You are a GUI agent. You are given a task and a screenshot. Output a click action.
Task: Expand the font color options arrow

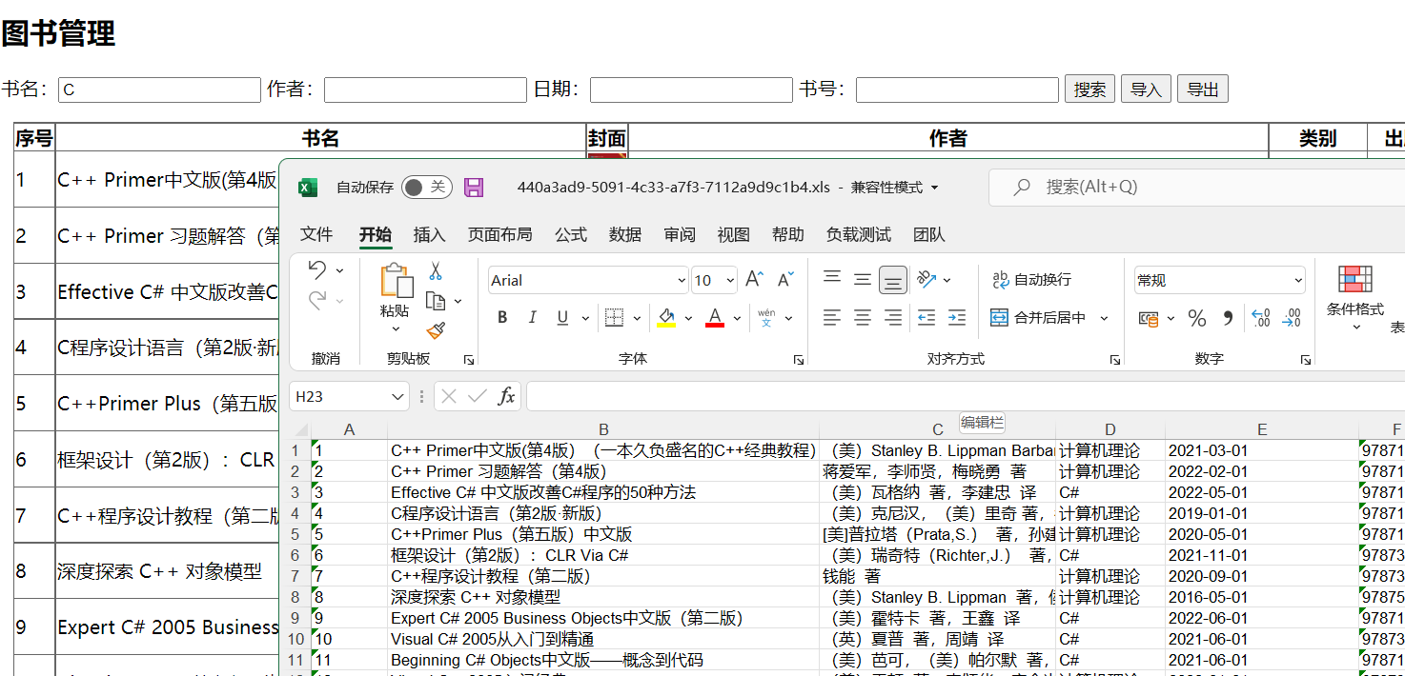[x=736, y=318]
